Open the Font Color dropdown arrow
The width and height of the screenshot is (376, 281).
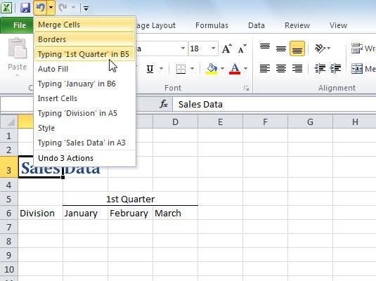pos(245,69)
